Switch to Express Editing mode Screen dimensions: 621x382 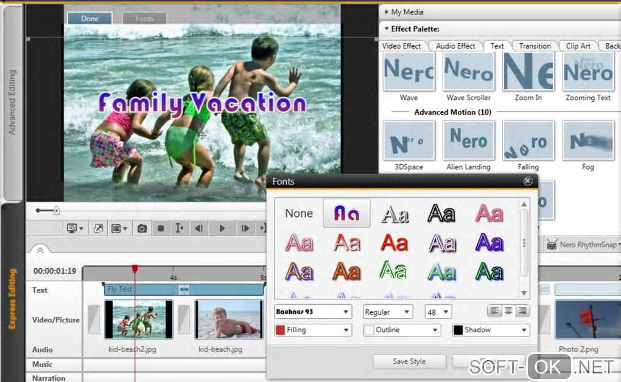[12, 299]
